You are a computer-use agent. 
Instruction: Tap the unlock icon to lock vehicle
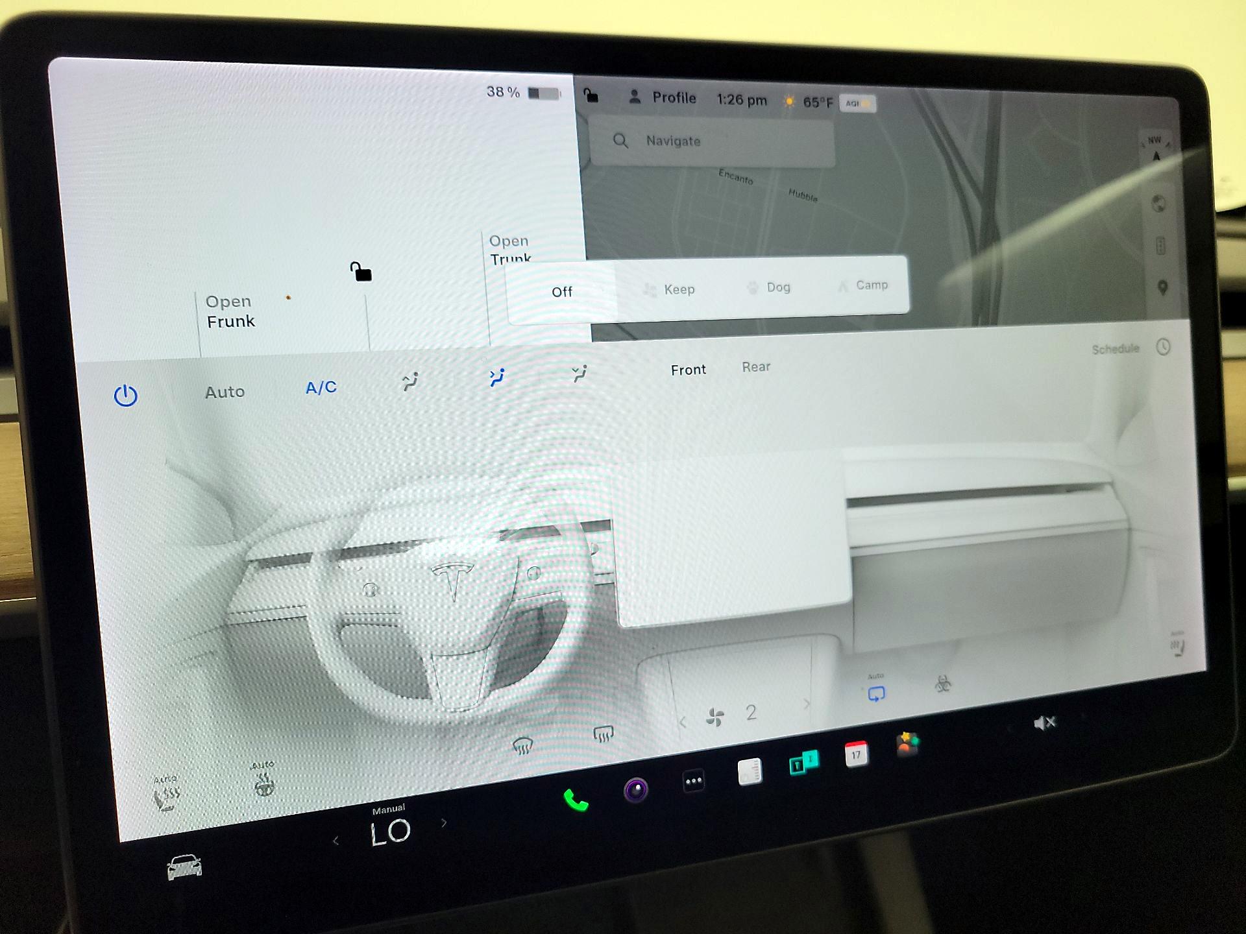360,272
